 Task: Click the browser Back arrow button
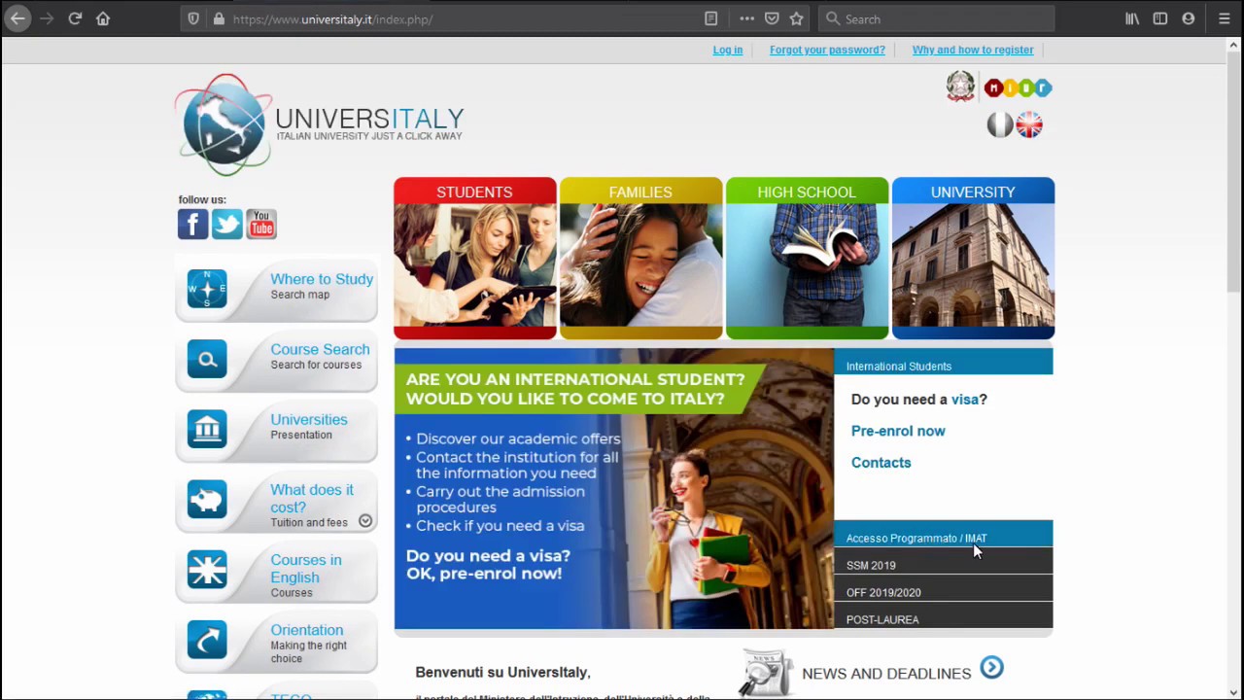pyautogui.click(x=18, y=18)
